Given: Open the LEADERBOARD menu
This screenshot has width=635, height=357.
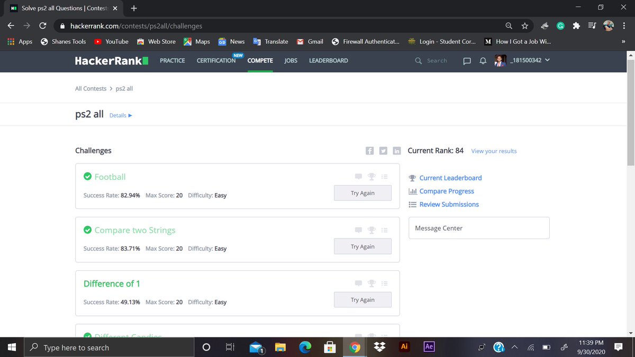Looking at the screenshot, I should click(329, 60).
